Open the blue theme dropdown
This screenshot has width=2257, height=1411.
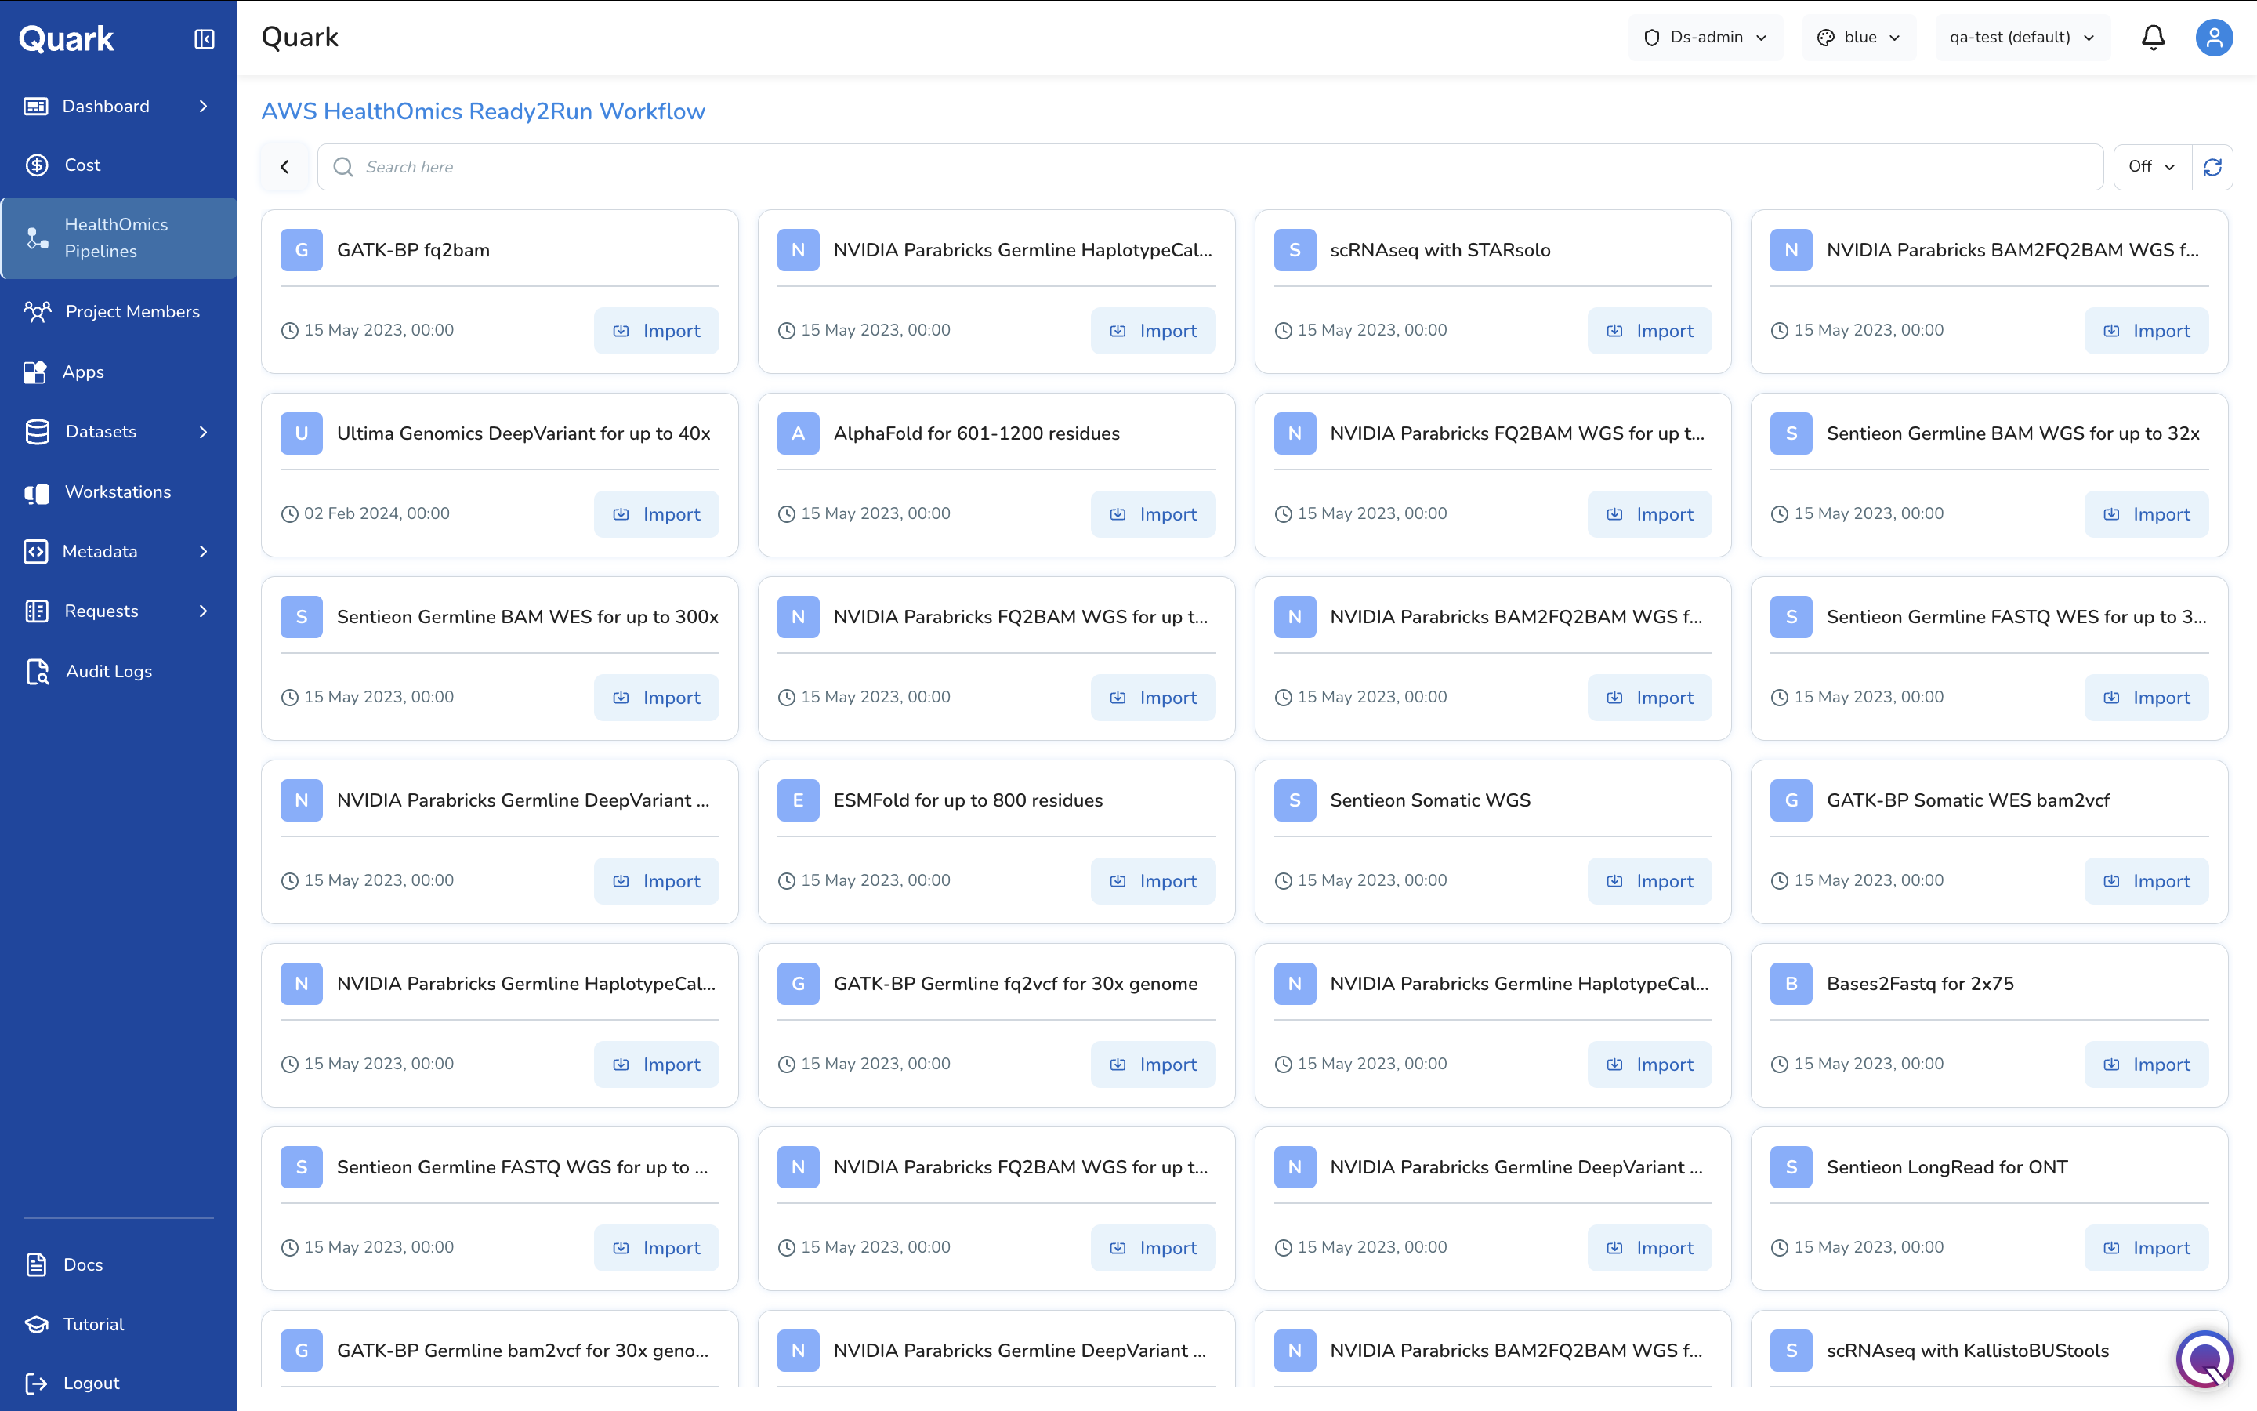pos(1858,38)
